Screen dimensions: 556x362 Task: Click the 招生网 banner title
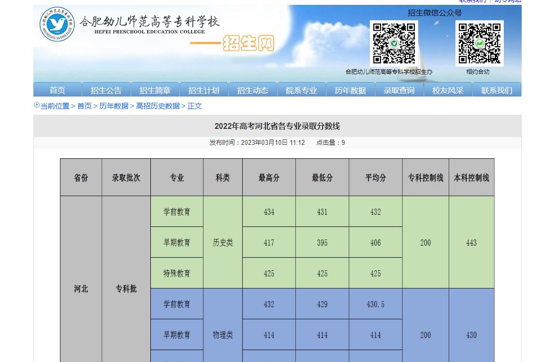248,43
